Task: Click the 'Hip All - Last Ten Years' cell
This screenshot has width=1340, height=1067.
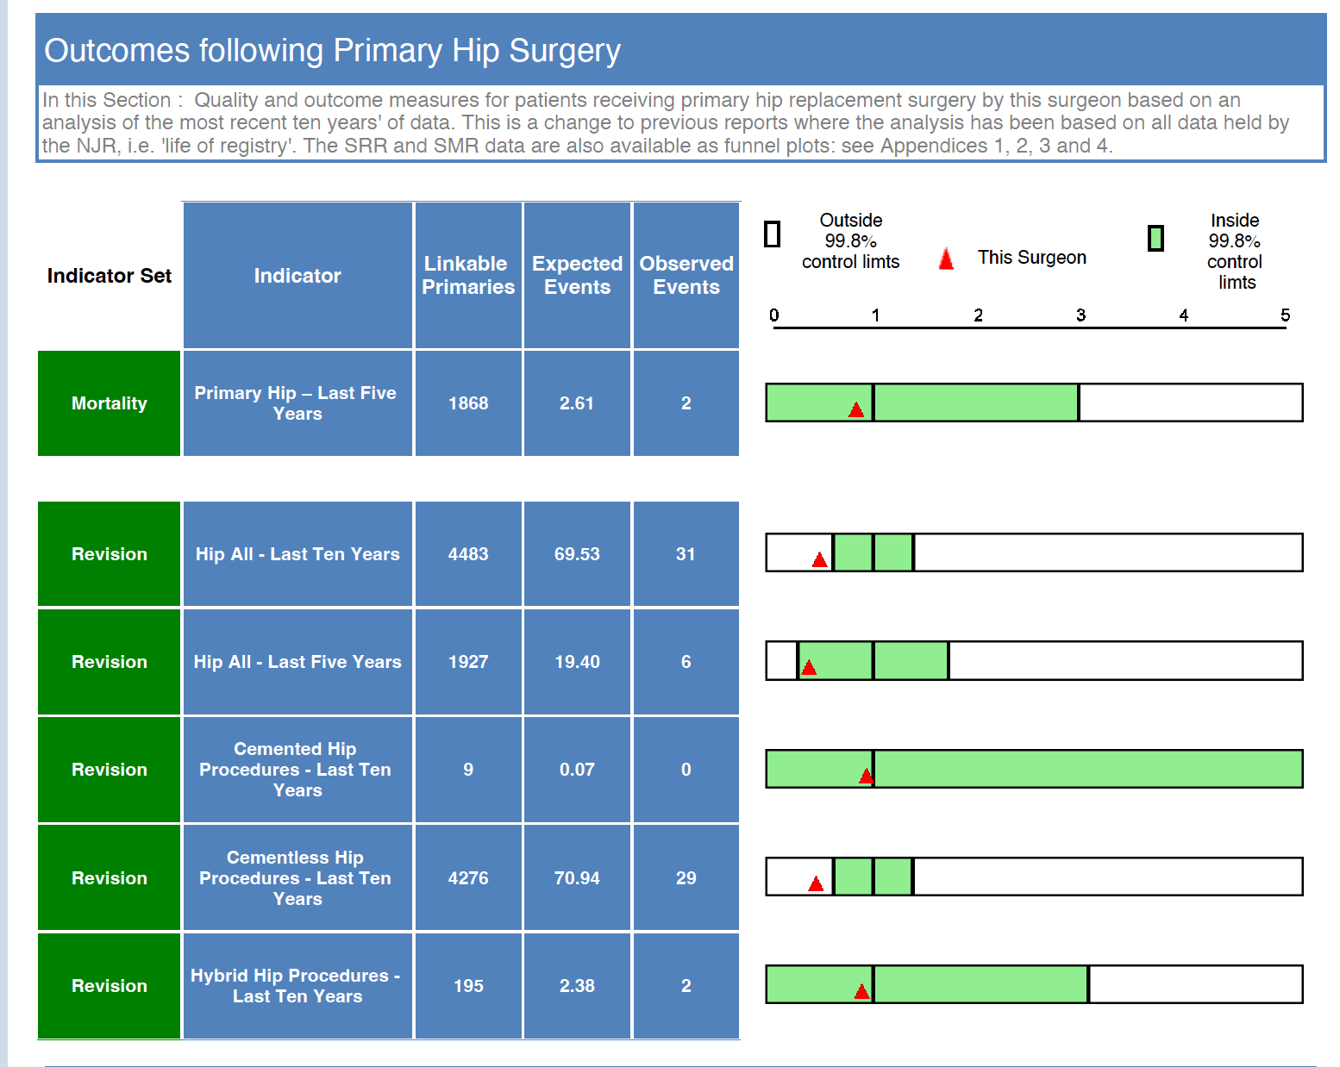Action: click(x=297, y=554)
